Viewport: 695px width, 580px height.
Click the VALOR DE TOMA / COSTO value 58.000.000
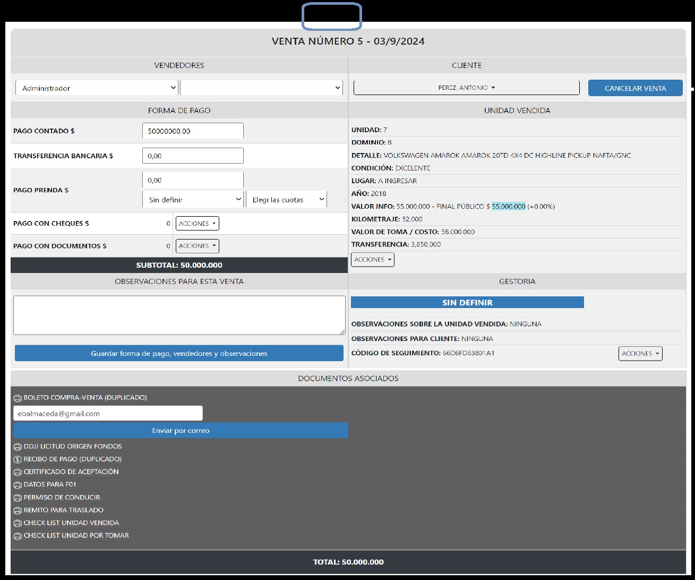(458, 232)
